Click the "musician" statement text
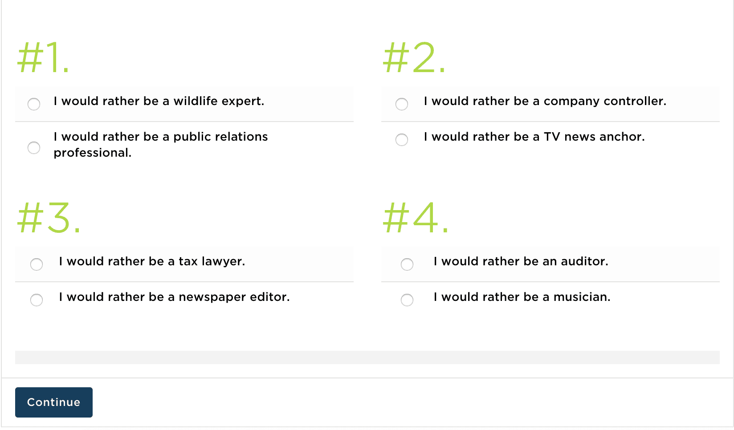This screenshot has height=430, width=734. coord(522,297)
